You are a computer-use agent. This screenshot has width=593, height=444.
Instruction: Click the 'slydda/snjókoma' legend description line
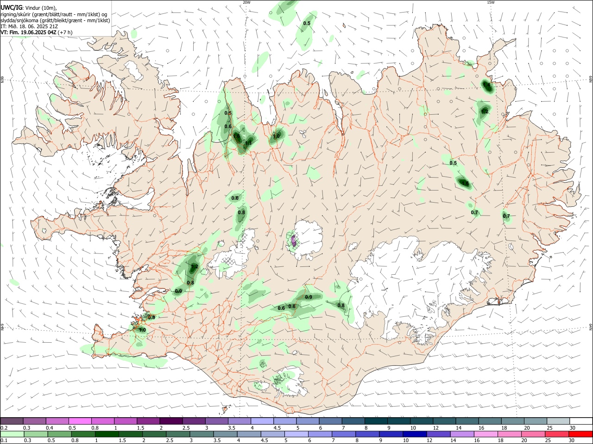(x=55, y=20)
